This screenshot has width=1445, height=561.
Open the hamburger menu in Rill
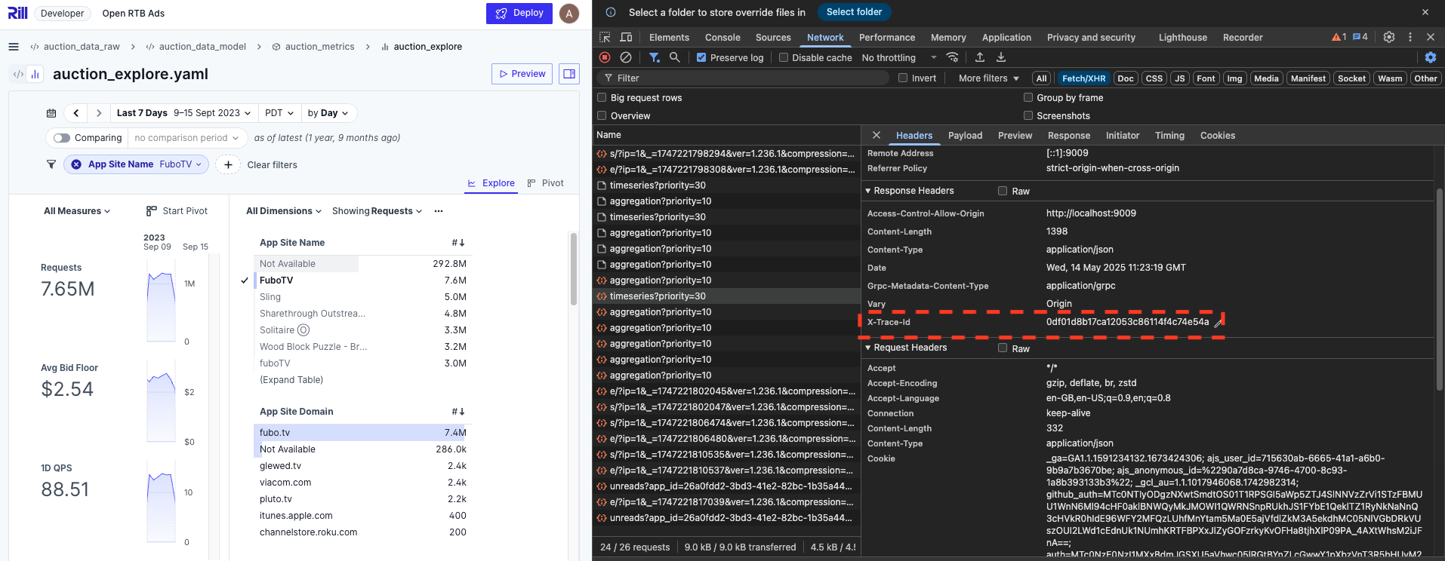coord(13,47)
